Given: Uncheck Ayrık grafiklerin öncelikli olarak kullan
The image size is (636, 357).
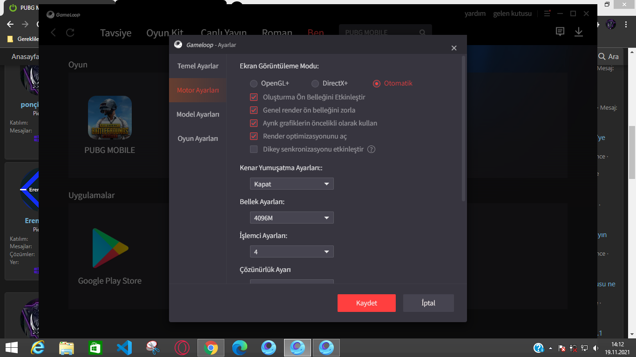Looking at the screenshot, I should tap(254, 123).
